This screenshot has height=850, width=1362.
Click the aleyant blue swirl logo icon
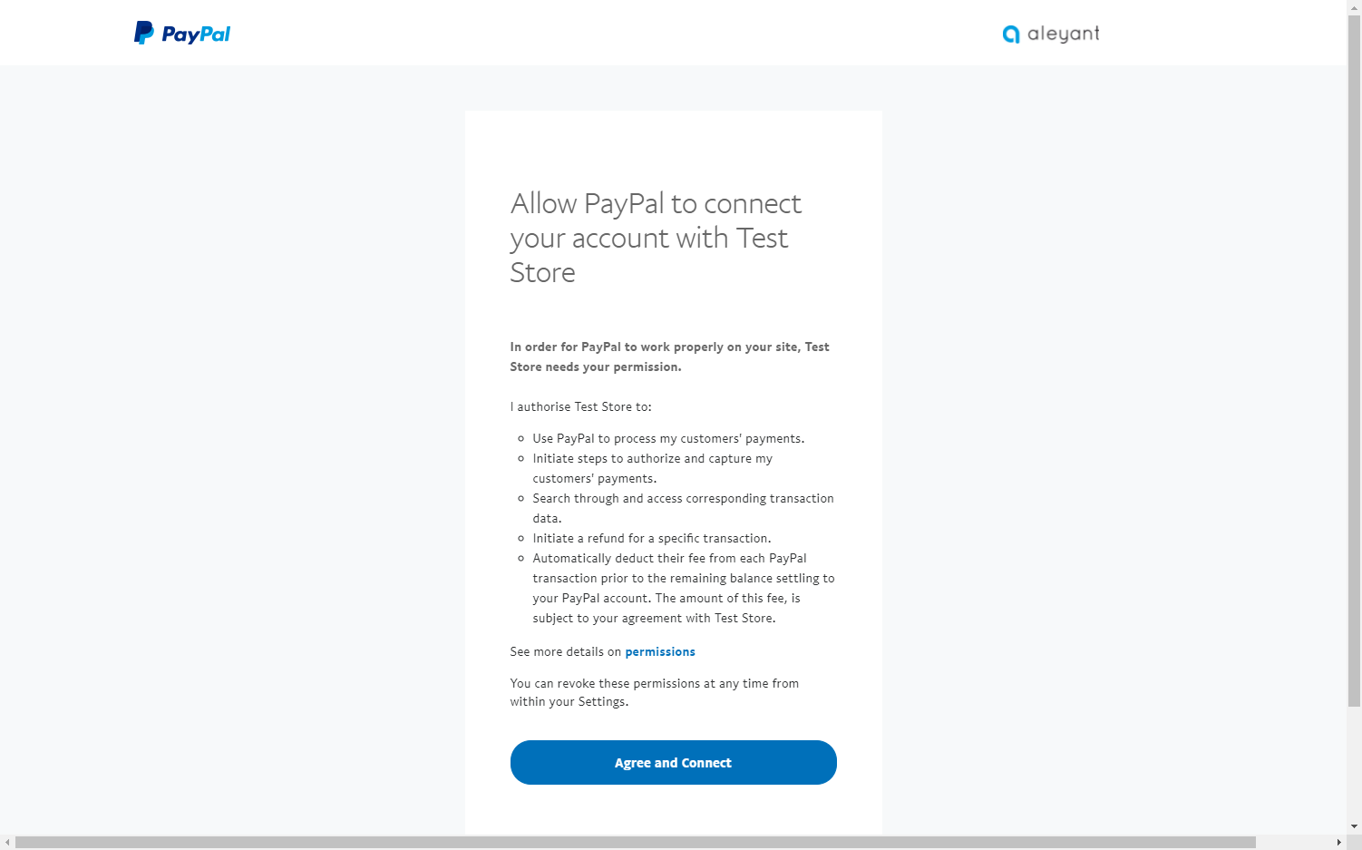(x=1011, y=34)
